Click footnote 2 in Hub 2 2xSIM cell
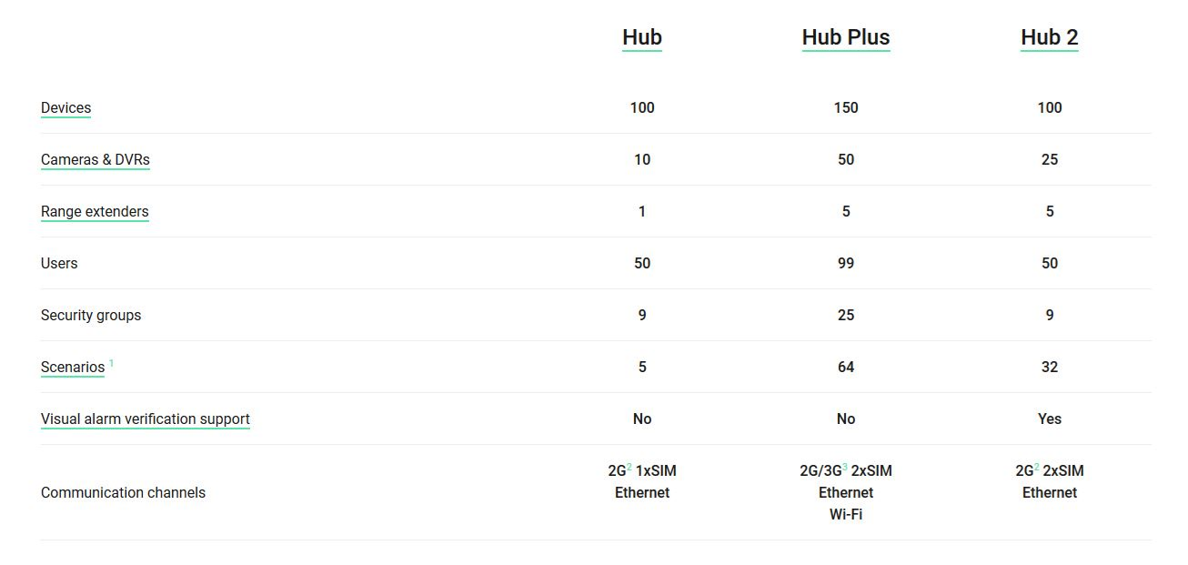1188x565 pixels. [x=1037, y=467]
